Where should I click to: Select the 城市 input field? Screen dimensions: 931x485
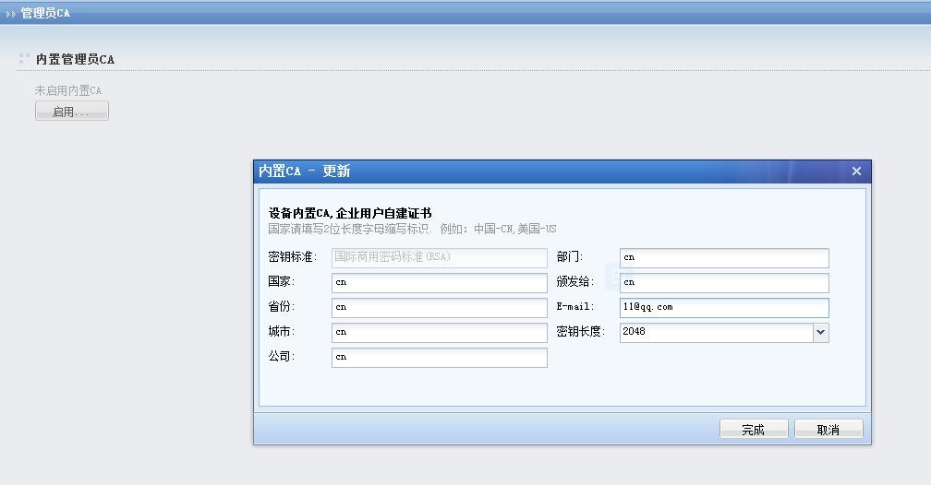pos(439,332)
